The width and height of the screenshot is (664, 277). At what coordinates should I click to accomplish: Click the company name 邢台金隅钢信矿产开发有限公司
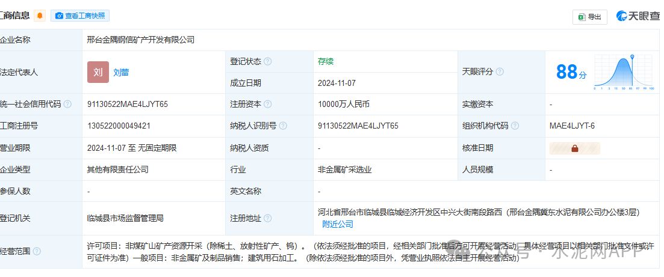(141, 40)
